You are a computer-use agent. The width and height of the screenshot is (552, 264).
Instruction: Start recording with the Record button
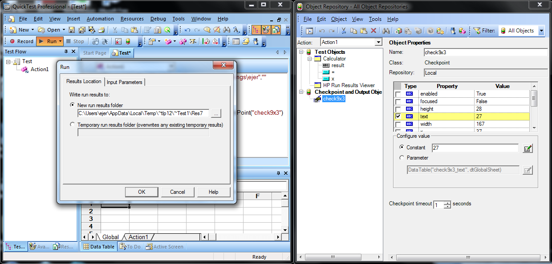tap(21, 41)
